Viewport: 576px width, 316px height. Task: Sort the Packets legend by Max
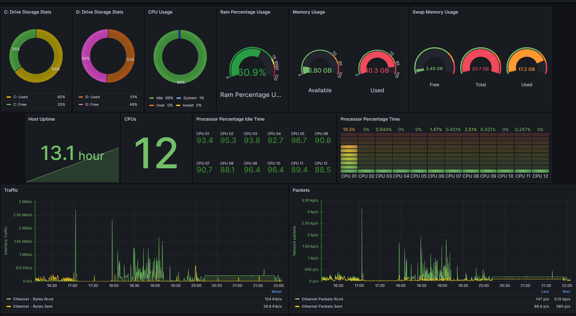[566, 292]
